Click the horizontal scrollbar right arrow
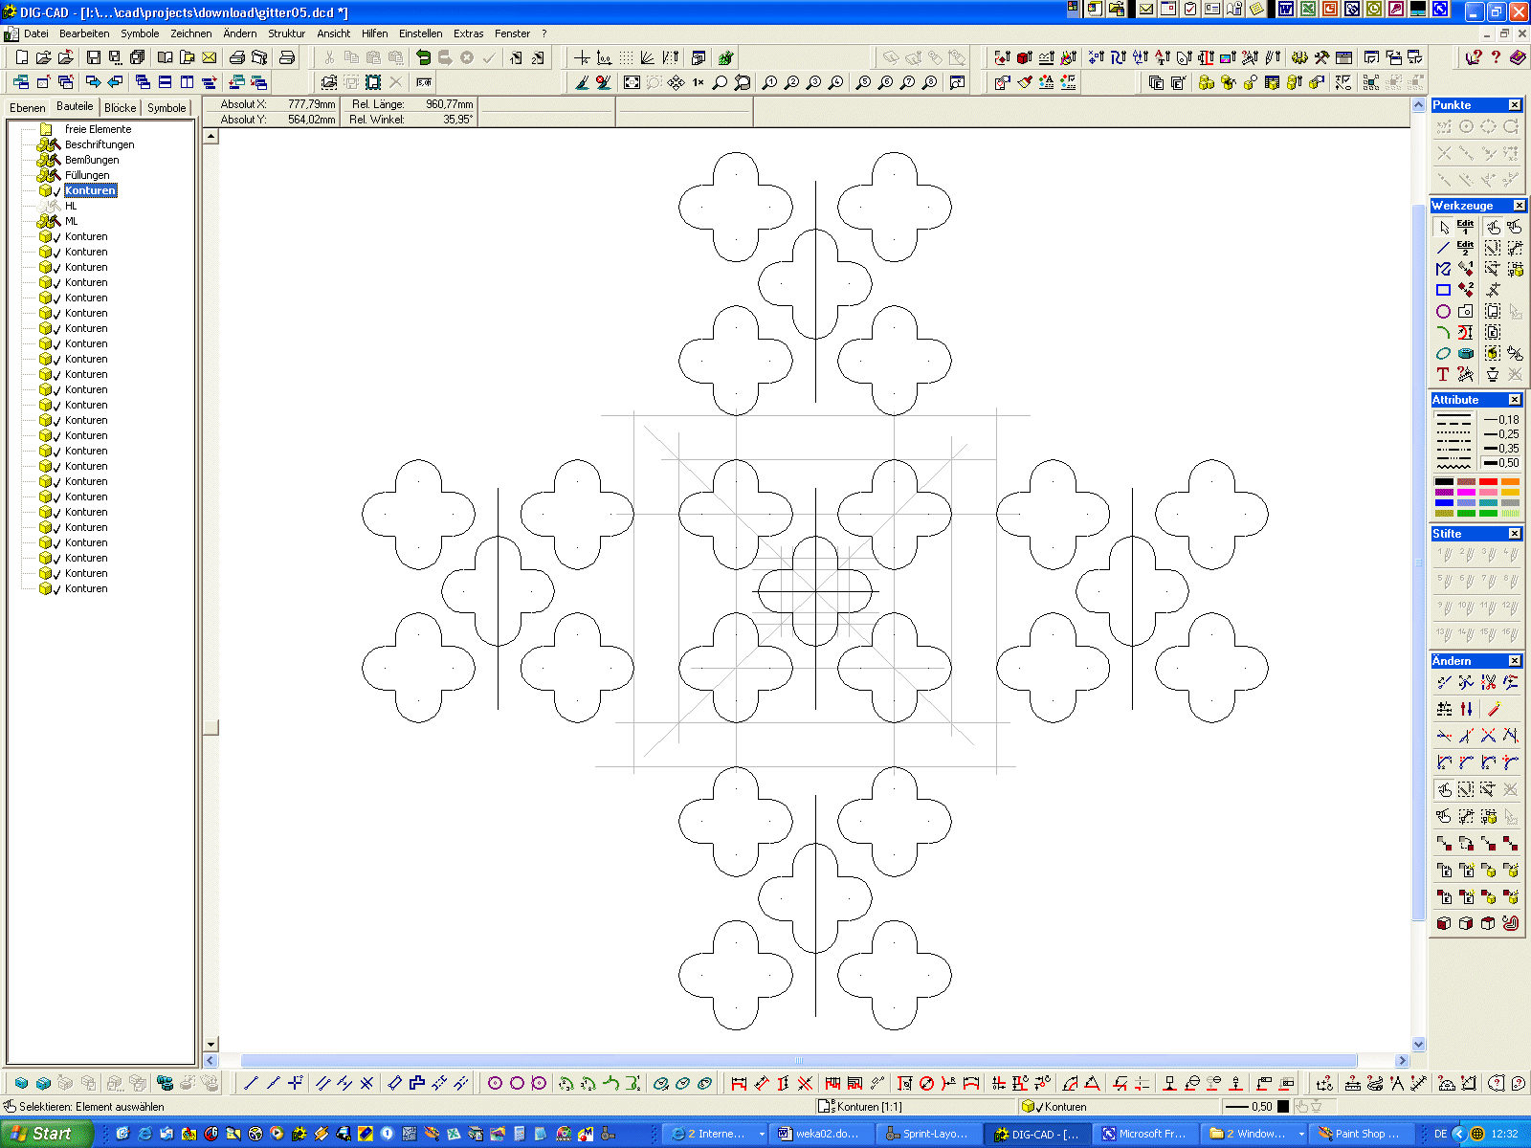 [1402, 1060]
